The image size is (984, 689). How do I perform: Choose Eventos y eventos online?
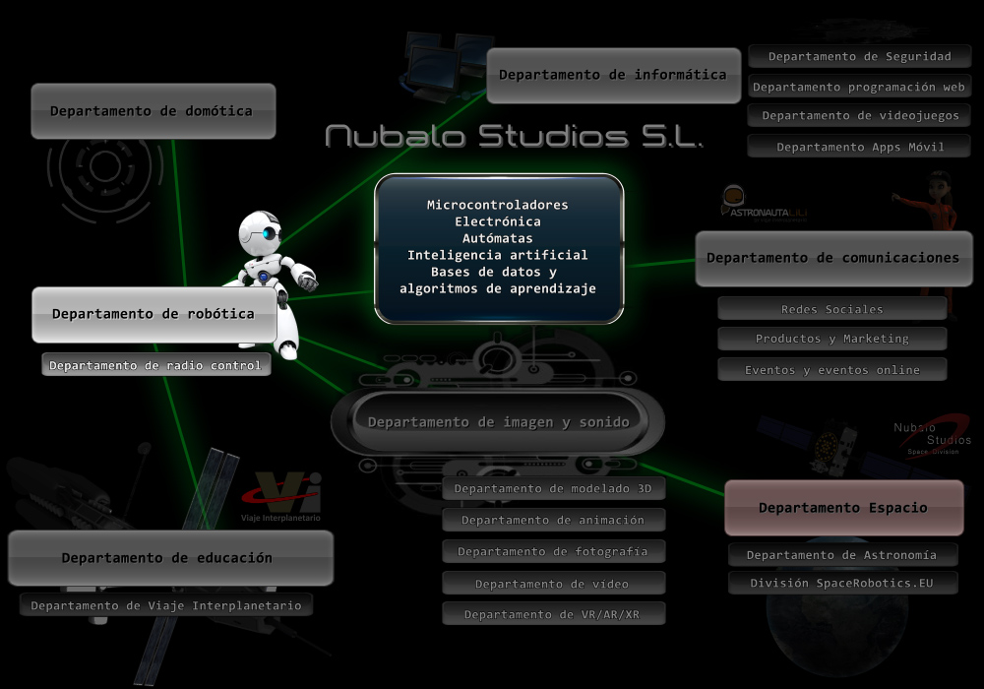[832, 370]
